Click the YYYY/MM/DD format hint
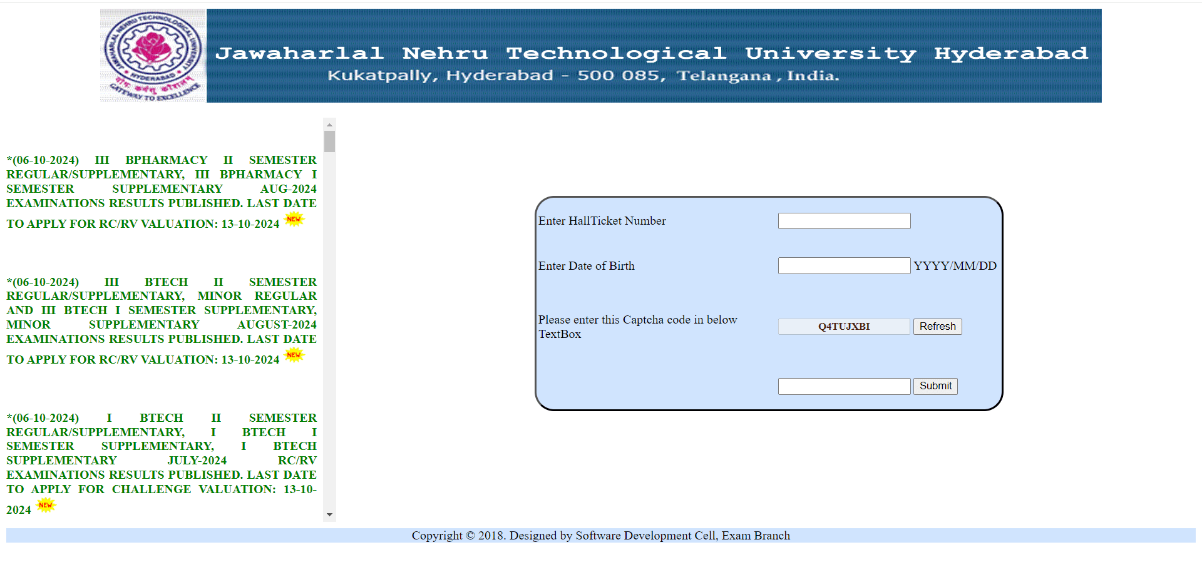Viewport: 1202px width, 562px height. (955, 266)
